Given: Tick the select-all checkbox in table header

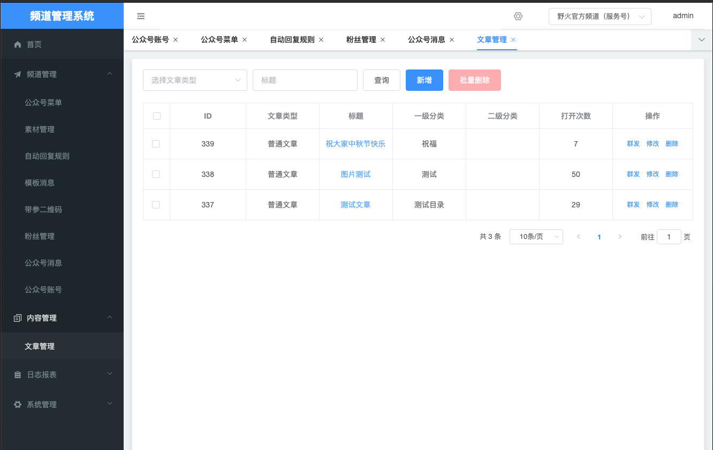Looking at the screenshot, I should (157, 116).
